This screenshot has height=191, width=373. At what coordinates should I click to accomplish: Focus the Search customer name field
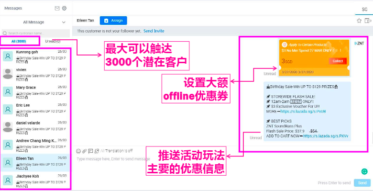point(36,34)
